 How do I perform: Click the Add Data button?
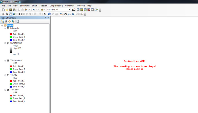(x=42, y=10)
